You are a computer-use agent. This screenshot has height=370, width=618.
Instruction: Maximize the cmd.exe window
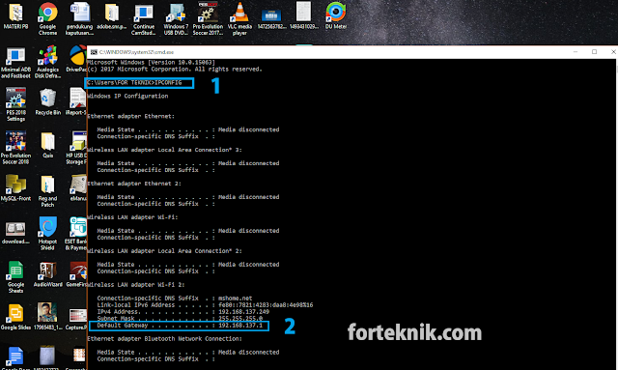pos(595,52)
